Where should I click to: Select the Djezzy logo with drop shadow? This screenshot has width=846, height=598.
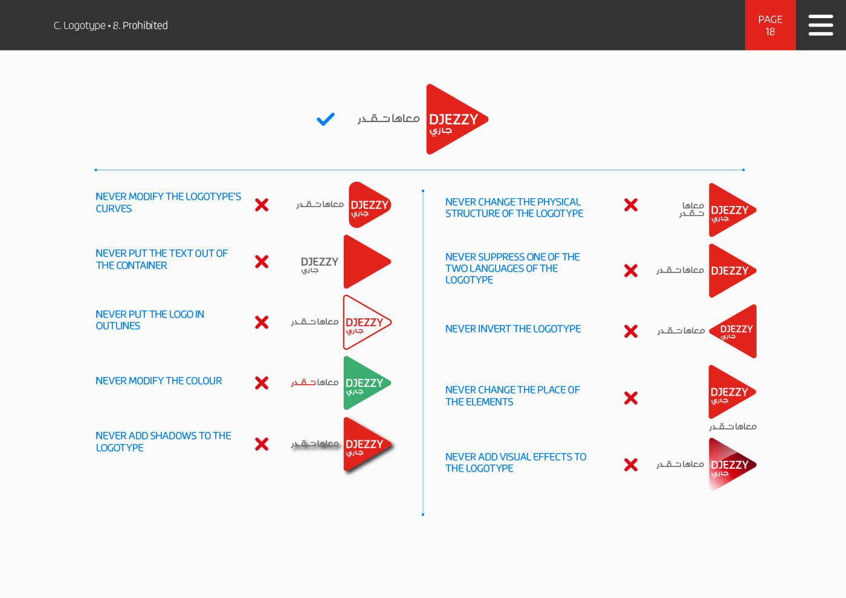click(367, 445)
